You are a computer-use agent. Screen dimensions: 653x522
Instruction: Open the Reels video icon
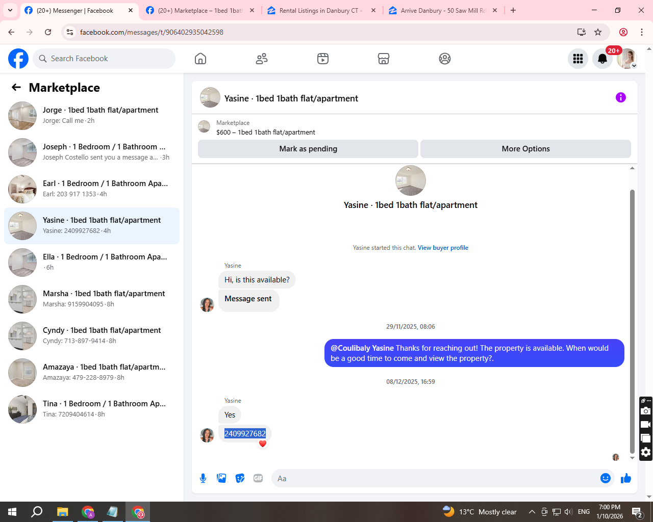point(323,59)
